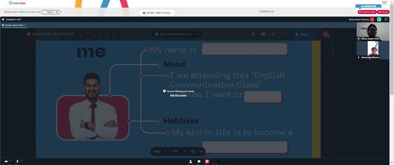This screenshot has height=165, width=394.
Task: Click page scrollbar up arrow
Action: tap(392, 2)
